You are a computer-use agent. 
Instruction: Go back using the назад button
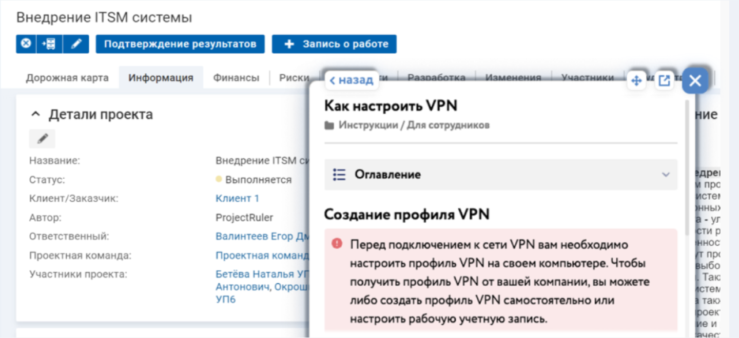(352, 80)
